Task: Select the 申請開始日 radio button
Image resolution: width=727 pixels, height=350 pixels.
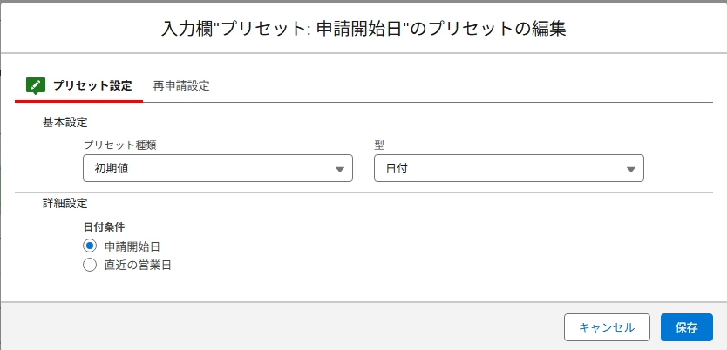Action: coord(90,246)
